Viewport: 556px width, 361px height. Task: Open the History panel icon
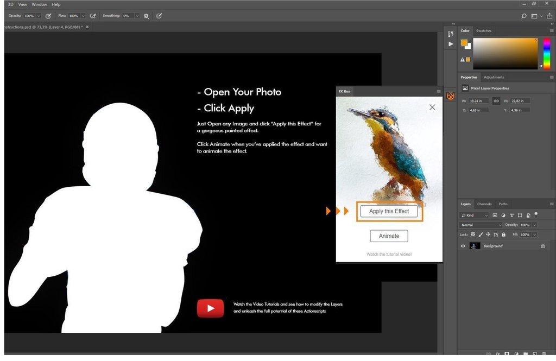point(451,34)
